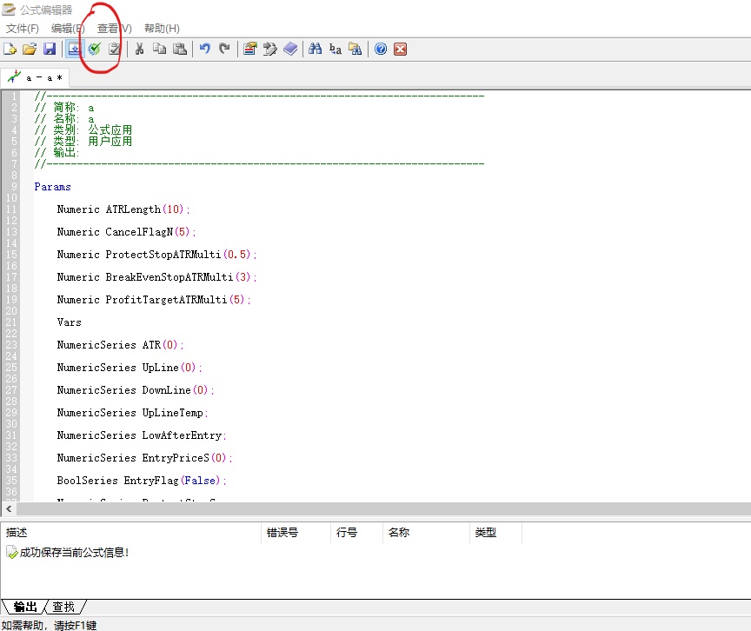Open the 帮助(H) menu
Image resolution: width=751 pixels, height=631 pixels.
[162, 28]
